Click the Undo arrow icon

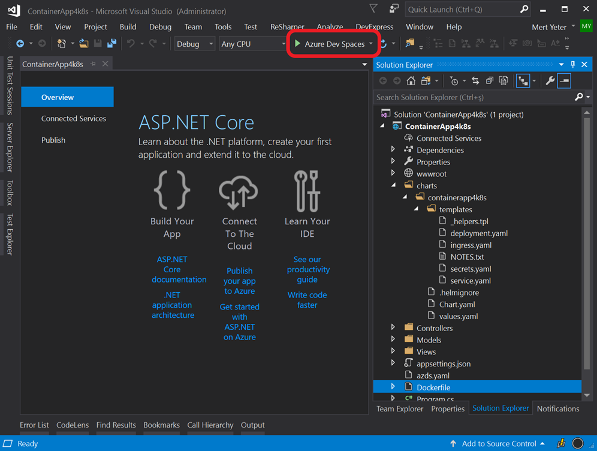[131, 44]
